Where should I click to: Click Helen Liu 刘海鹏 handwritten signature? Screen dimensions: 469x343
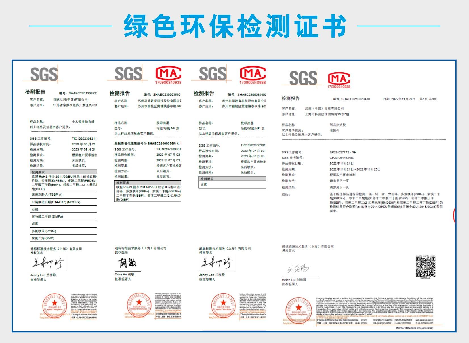coord(297,268)
